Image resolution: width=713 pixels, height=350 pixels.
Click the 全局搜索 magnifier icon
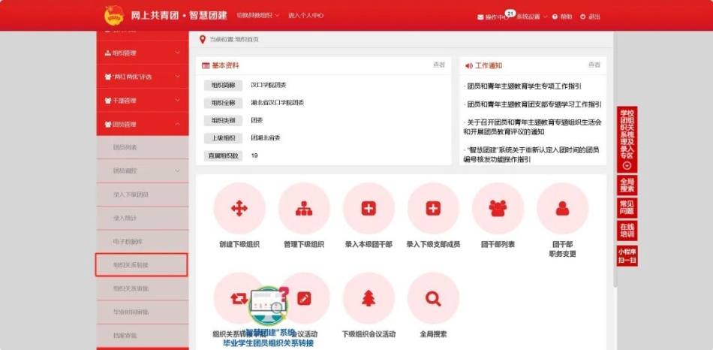(x=433, y=298)
